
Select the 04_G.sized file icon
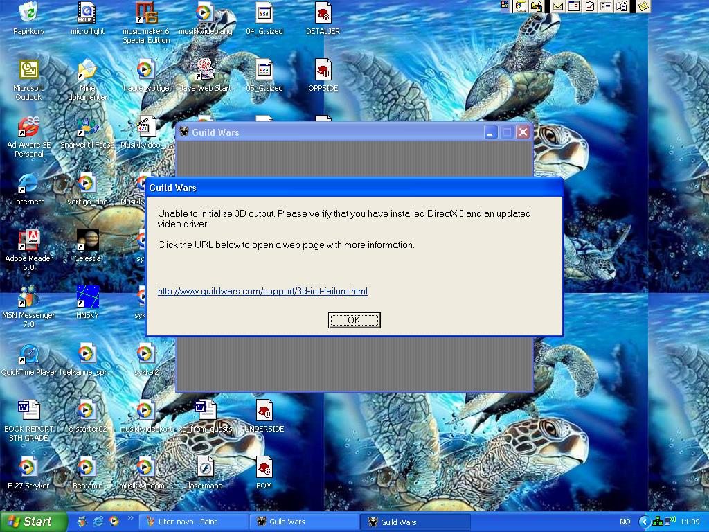click(264, 18)
